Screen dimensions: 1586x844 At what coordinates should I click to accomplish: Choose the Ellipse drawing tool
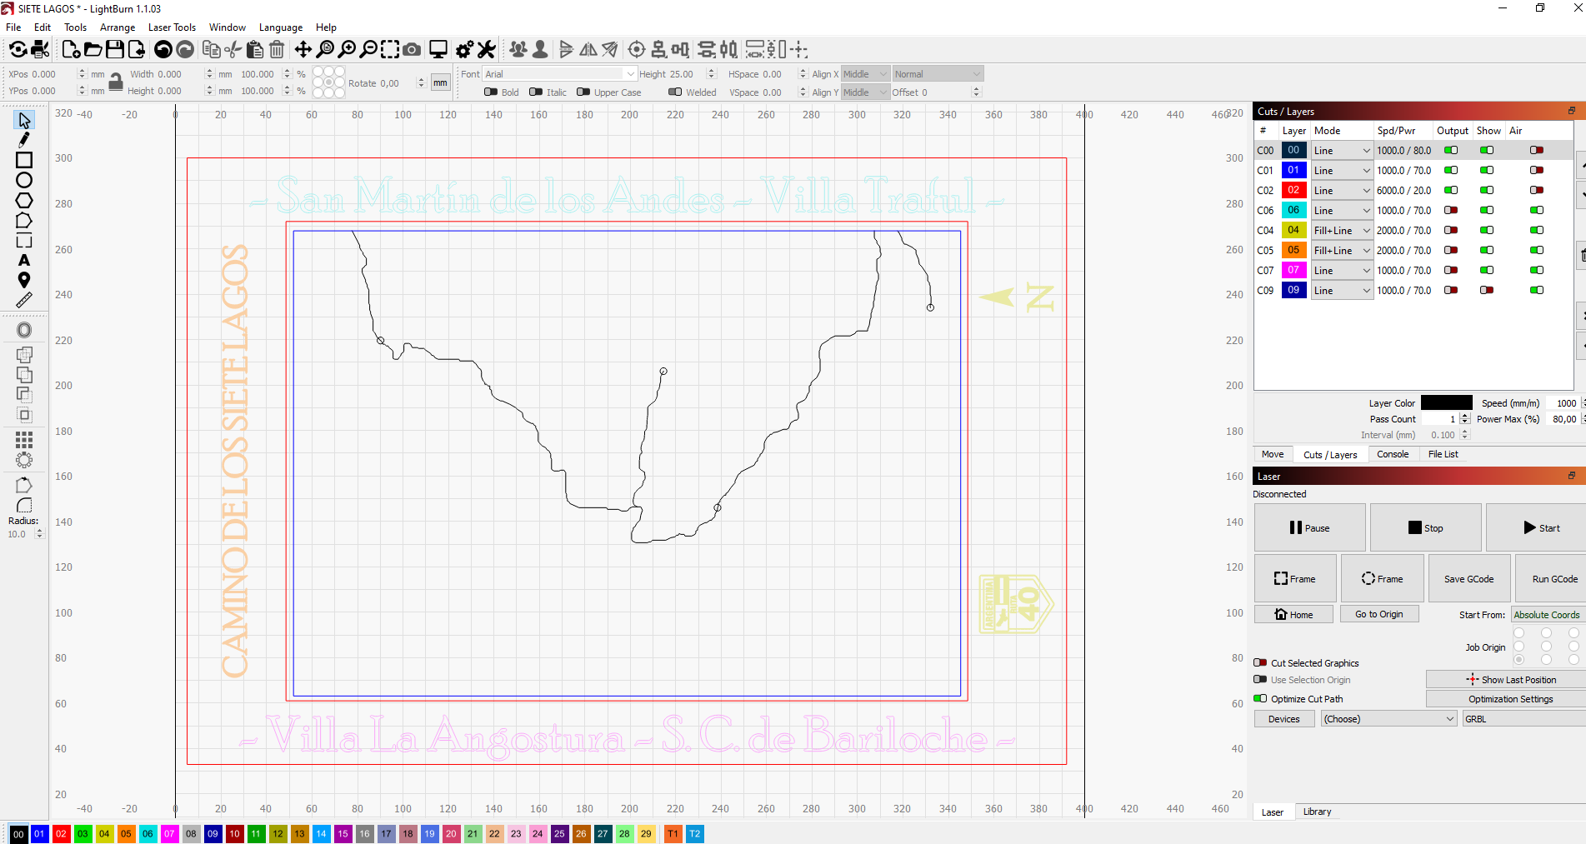point(23,179)
